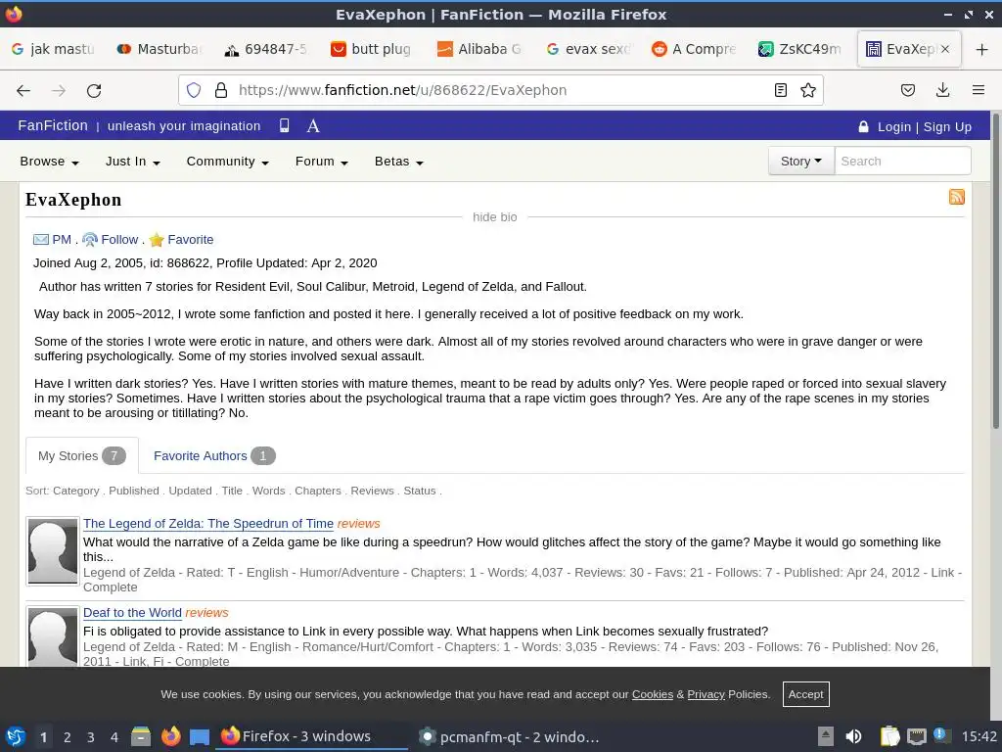Open the Pocket save icon
1002x752 pixels.
tap(907, 90)
